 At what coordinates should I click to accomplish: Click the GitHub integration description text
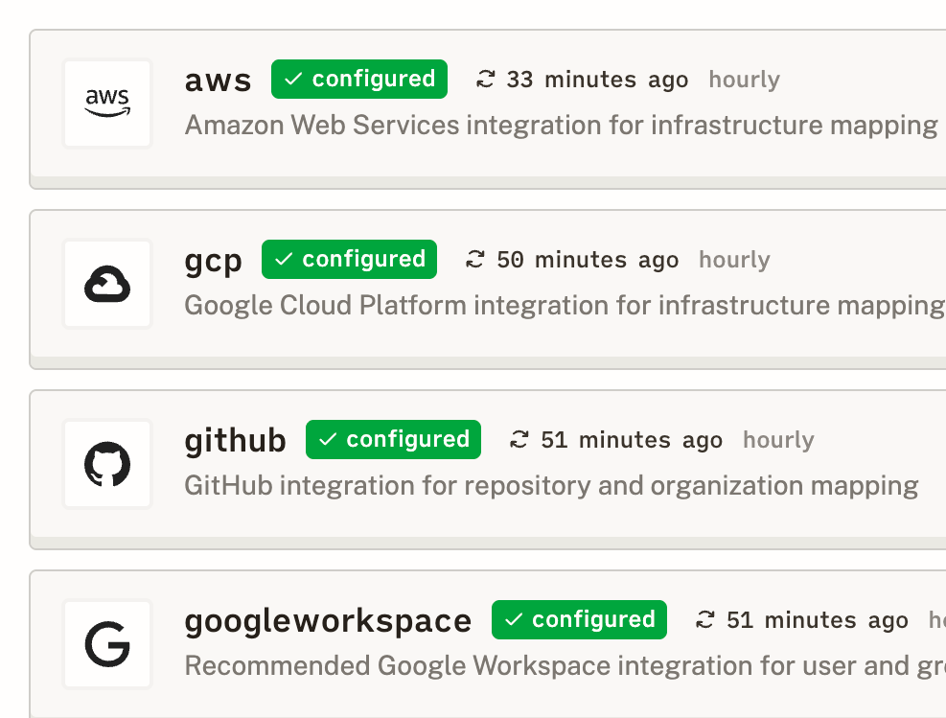(551, 486)
